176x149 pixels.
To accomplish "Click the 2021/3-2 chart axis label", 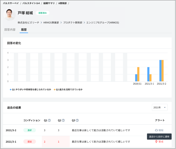I will coord(161,84).
